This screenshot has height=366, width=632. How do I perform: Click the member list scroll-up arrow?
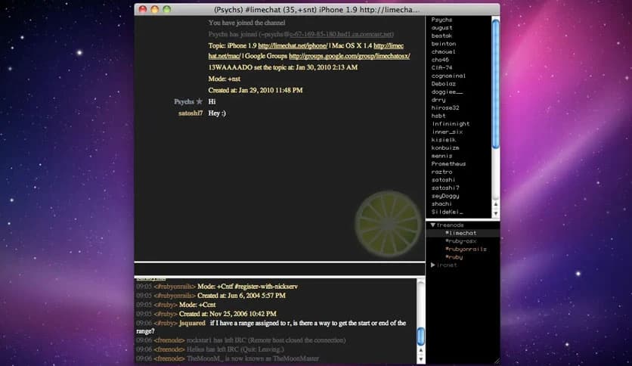point(496,204)
